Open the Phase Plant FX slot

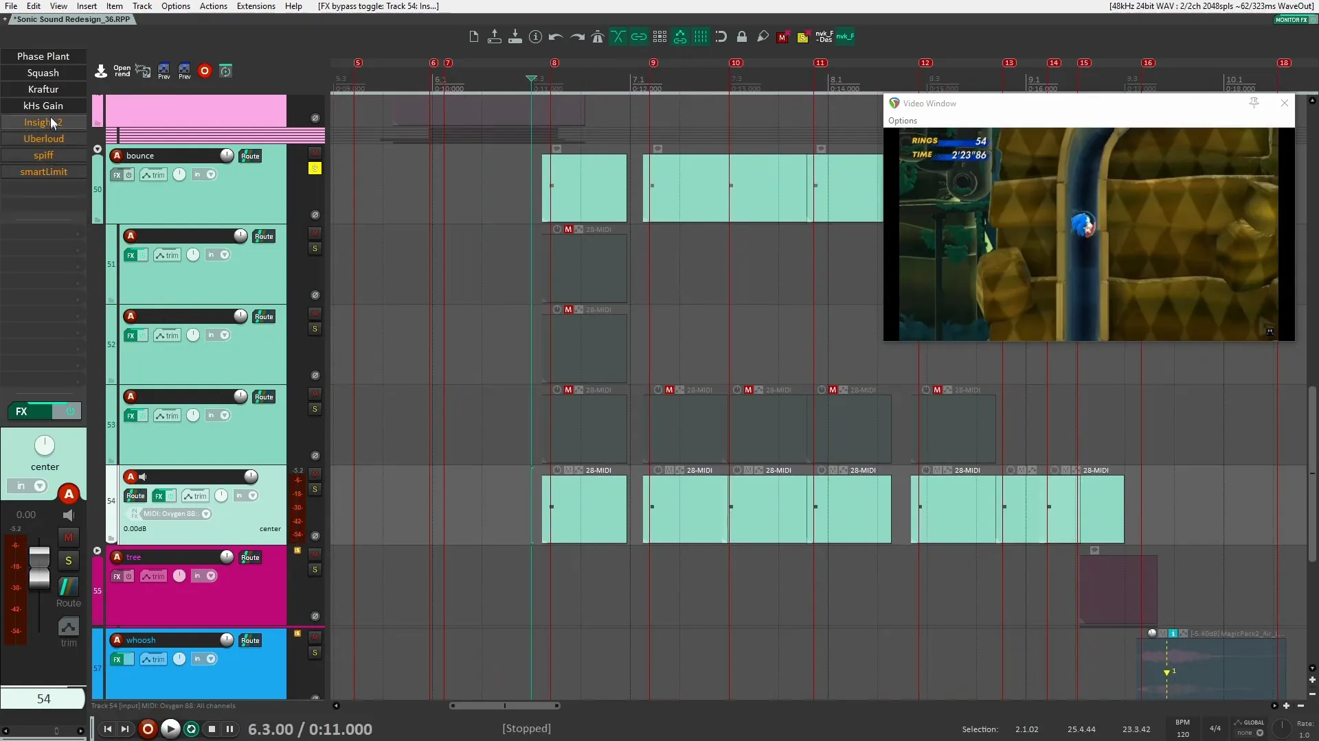point(43,56)
